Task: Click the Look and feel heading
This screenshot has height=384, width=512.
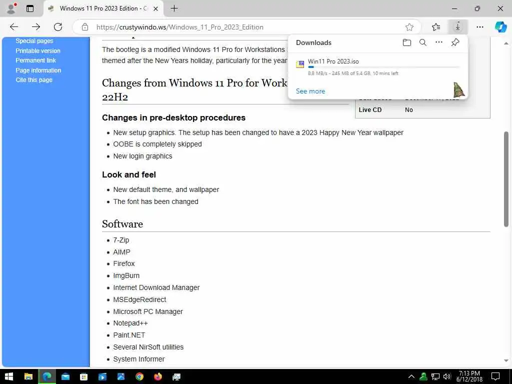Action: [129, 174]
